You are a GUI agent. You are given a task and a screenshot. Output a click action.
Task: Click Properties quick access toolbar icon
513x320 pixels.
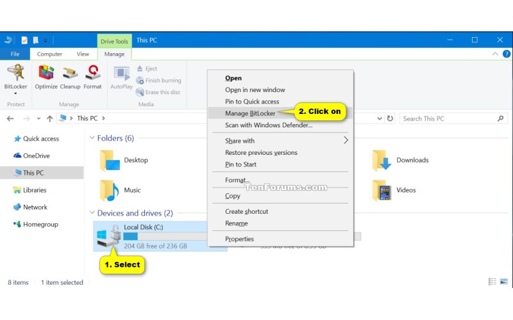pos(24,40)
